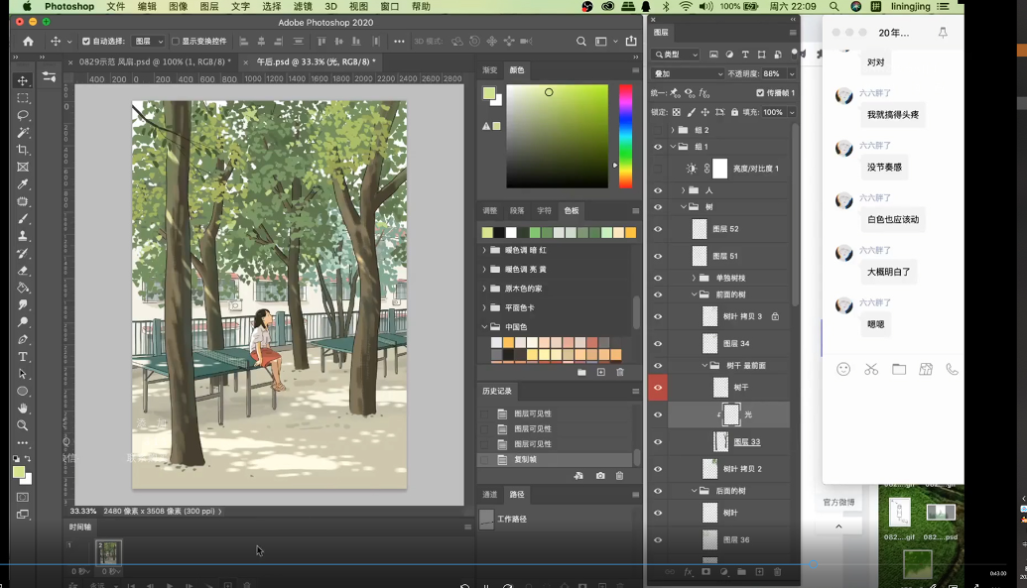
Task: Click the foreground color swatch in toolbar
Action: click(x=19, y=472)
